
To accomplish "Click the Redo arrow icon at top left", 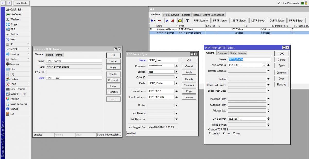I will tap(9, 3).
